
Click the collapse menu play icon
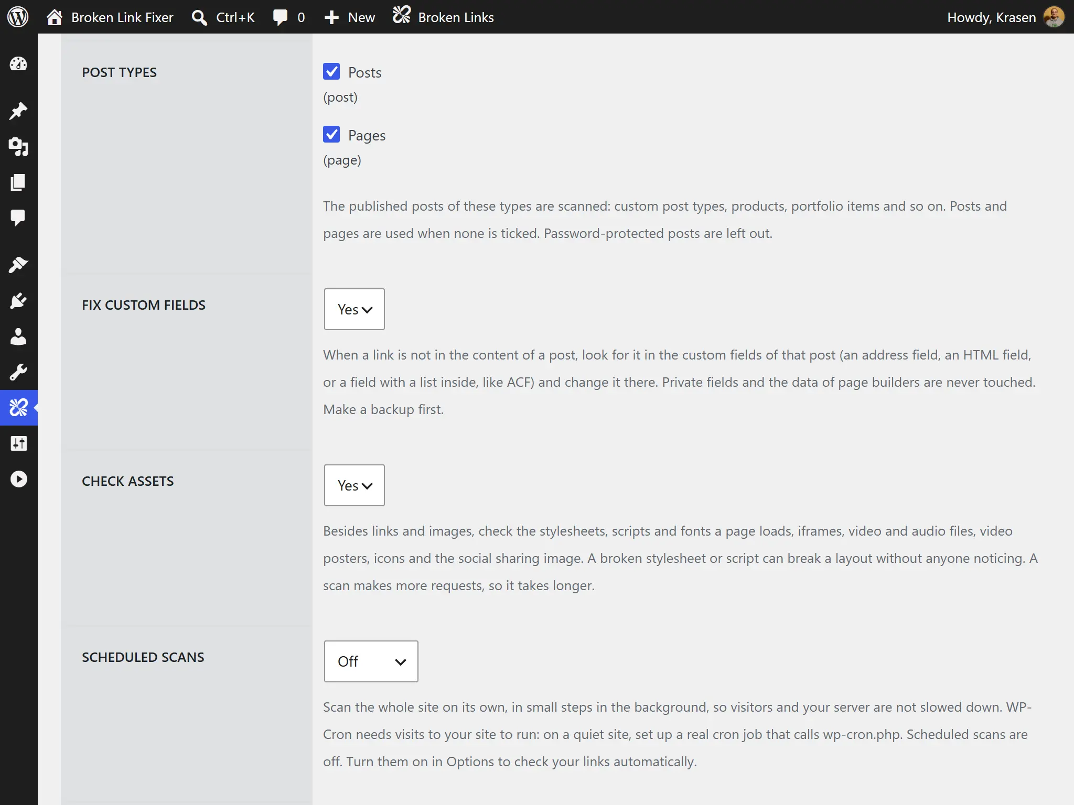point(18,479)
